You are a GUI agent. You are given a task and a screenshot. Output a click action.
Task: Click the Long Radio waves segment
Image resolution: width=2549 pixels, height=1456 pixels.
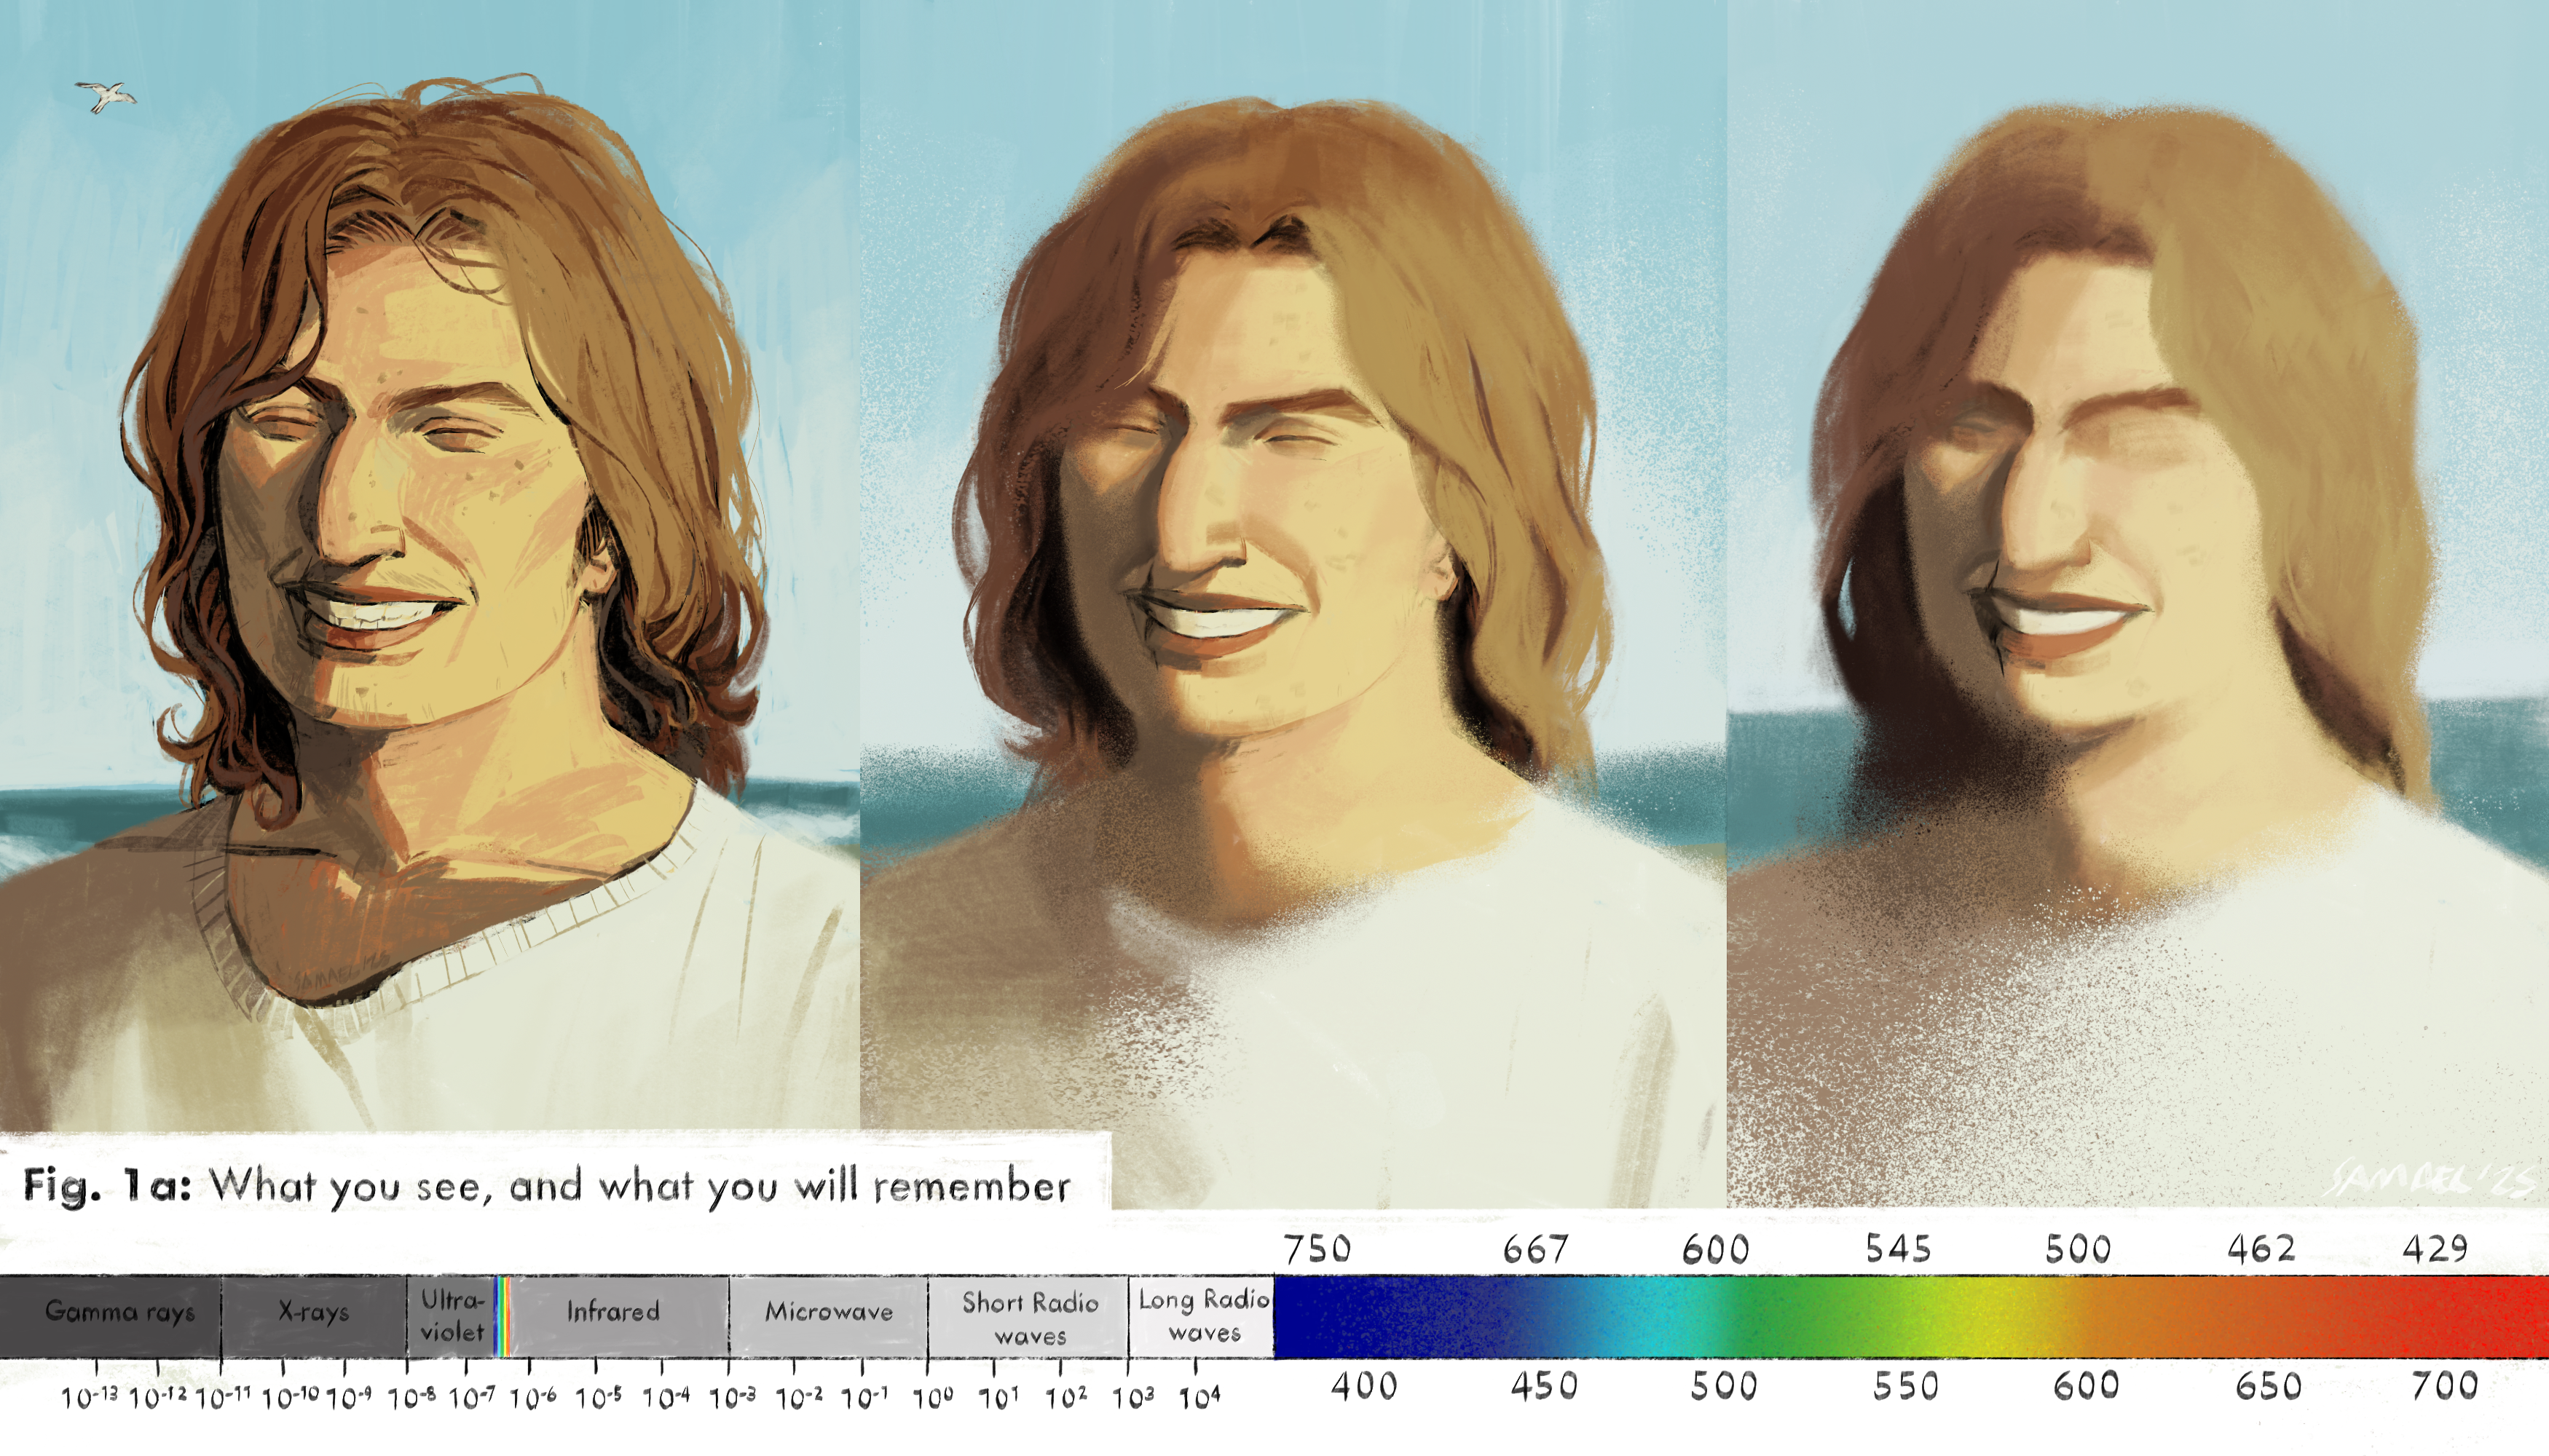click(x=1202, y=1316)
